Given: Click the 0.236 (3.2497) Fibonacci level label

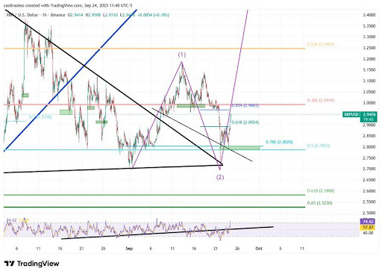Looking at the screenshot, I should click(321, 44).
